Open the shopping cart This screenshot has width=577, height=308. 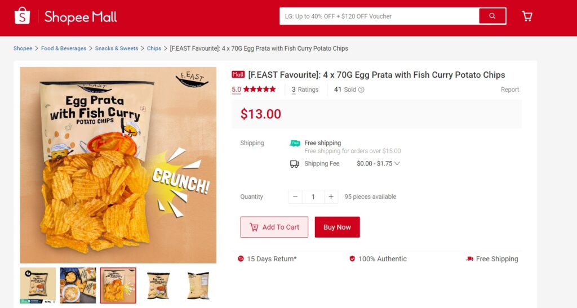[527, 16]
